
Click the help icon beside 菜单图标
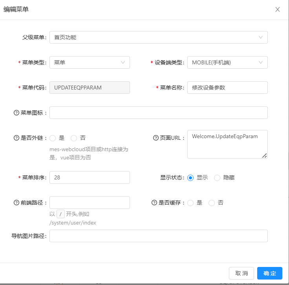16,113
